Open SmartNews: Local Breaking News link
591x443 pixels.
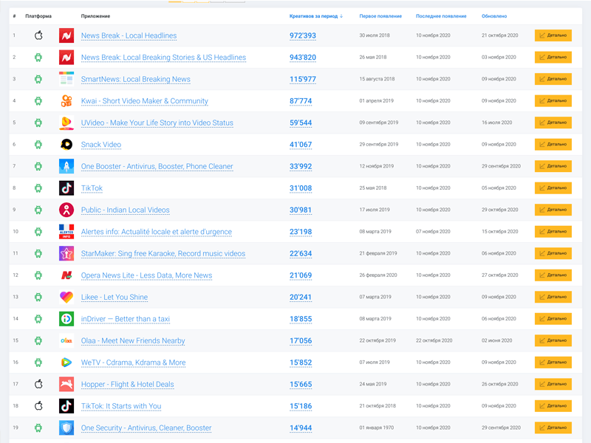[136, 80]
